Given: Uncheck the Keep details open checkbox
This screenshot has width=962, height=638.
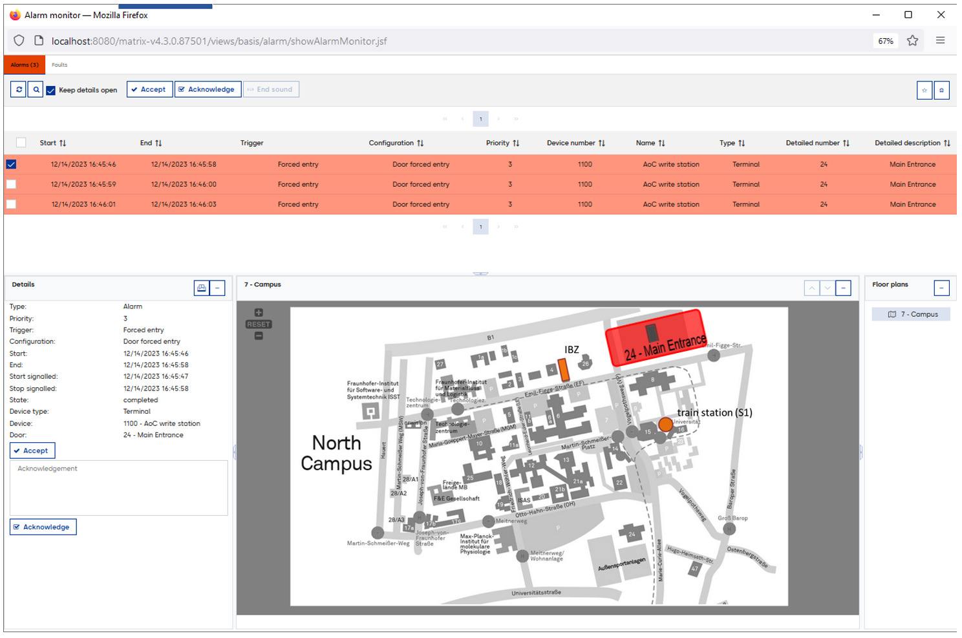Looking at the screenshot, I should click(x=50, y=90).
